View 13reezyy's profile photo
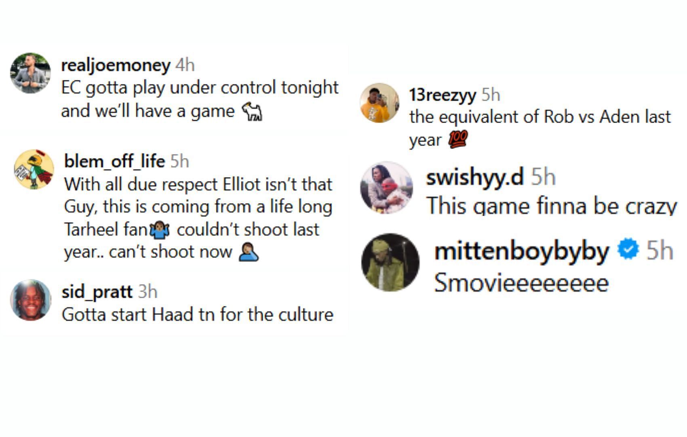The height and width of the screenshot is (437, 687). 379,103
